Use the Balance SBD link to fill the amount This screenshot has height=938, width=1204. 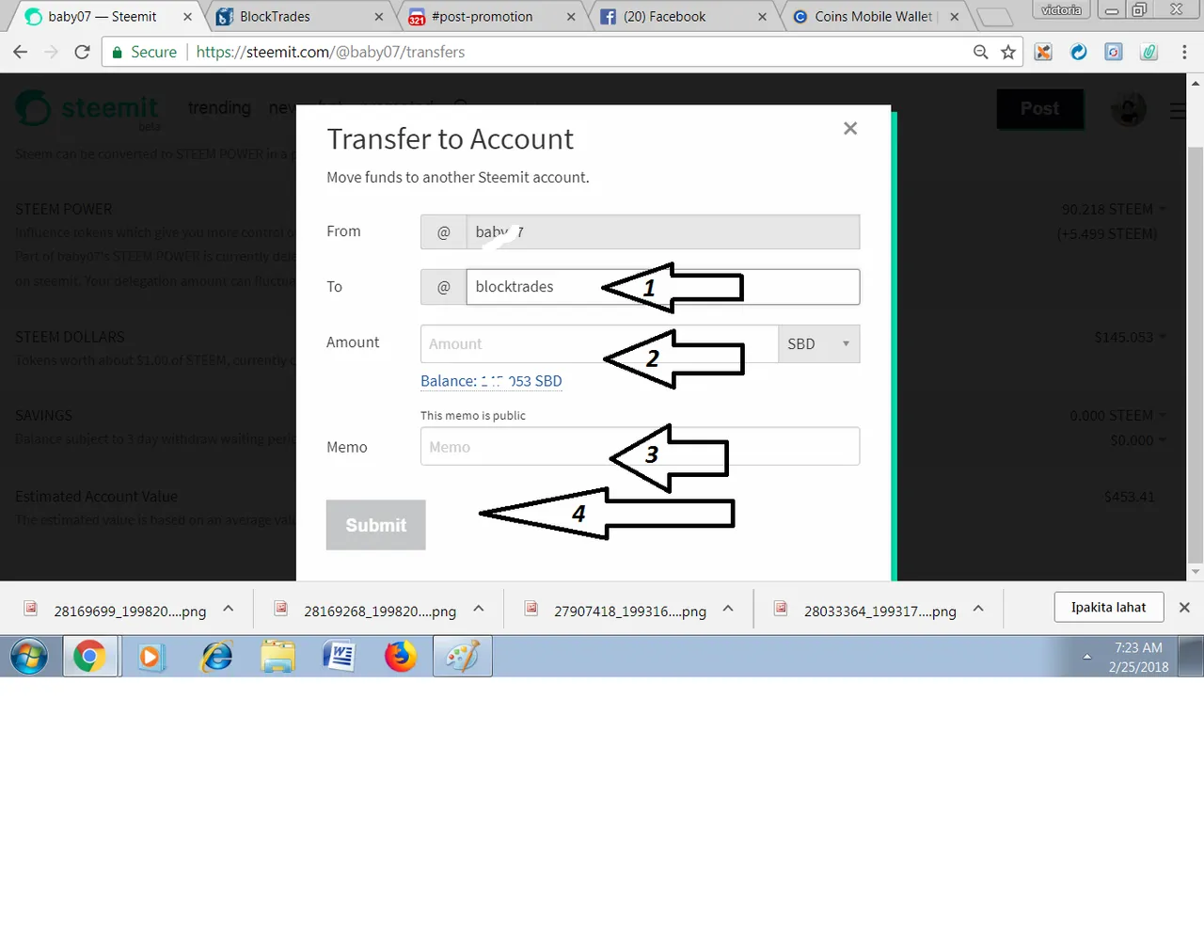[x=491, y=381]
